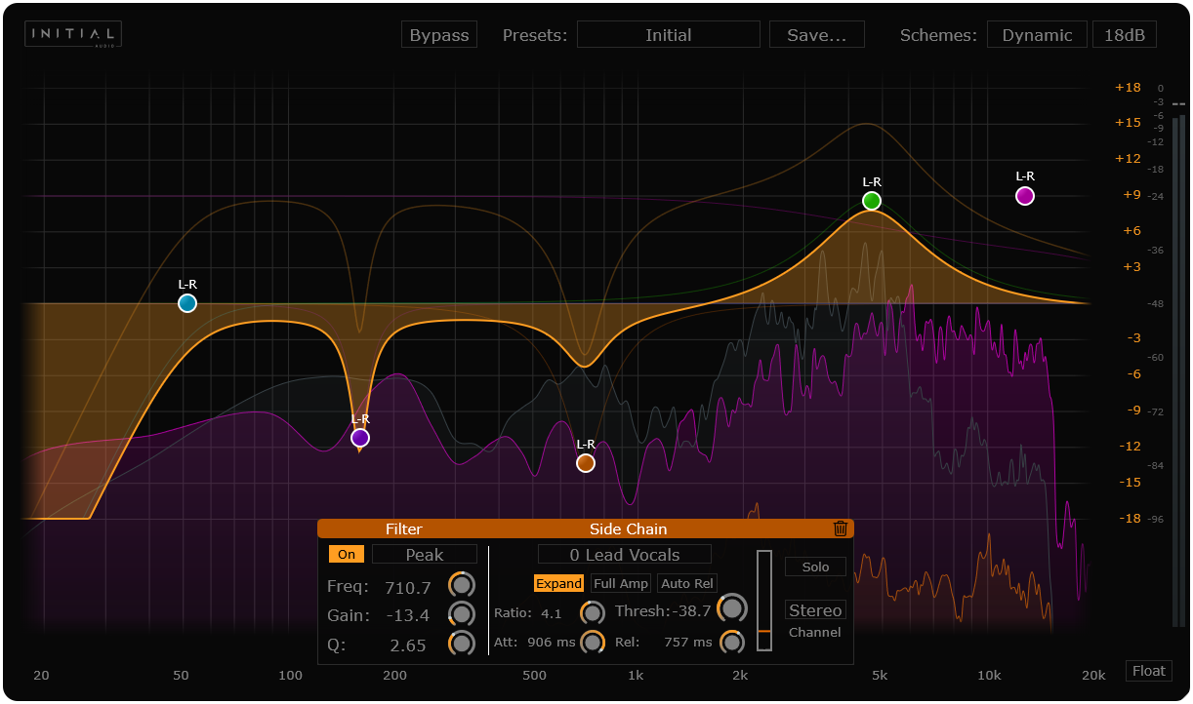Click the Rel release knob
This screenshot has width=1193, height=704.
click(731, 643)
